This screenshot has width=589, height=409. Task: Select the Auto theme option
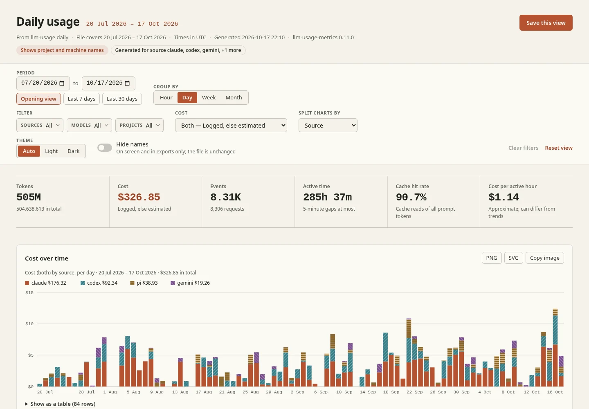(29, 151)
